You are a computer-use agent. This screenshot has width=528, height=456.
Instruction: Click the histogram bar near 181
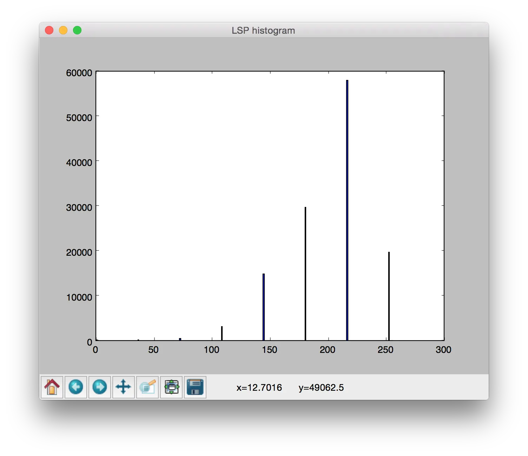(x=305, y=274)
